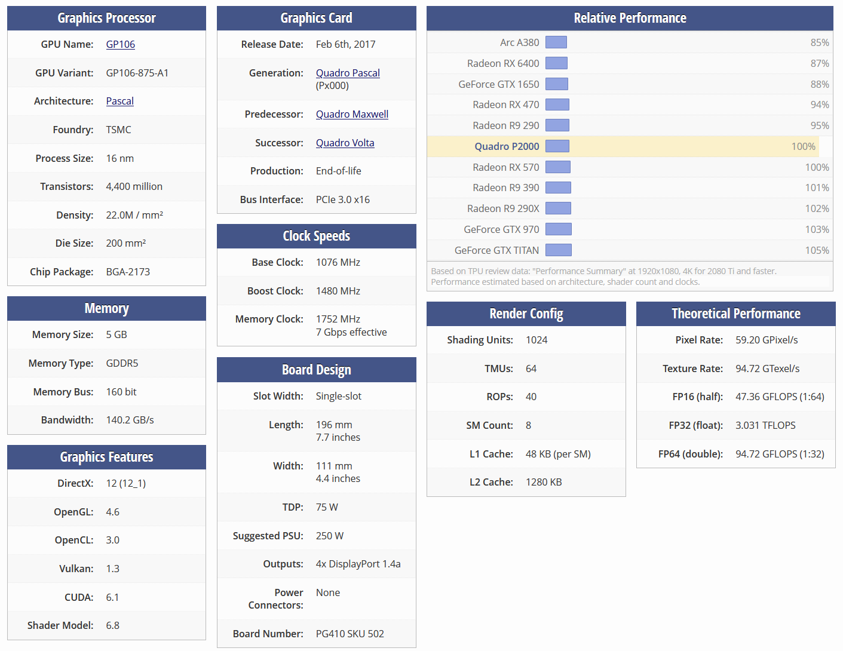Click the Quadro P2000 performance bar
843x651 pixels.
(557, 146)
